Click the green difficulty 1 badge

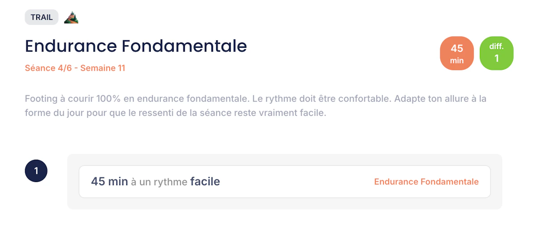point(496,53)
